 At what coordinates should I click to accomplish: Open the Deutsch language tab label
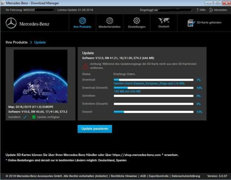(164, 26)
